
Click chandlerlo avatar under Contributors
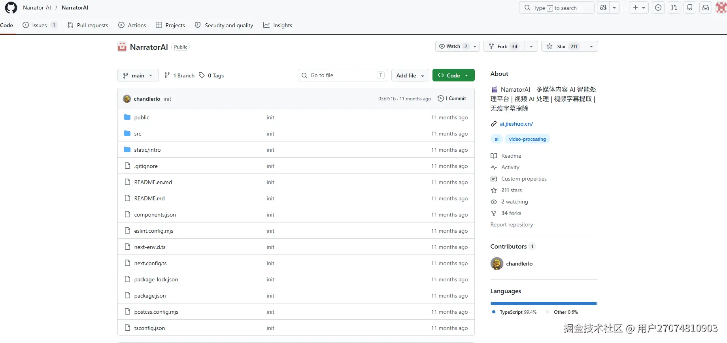[x=497, y=264]
